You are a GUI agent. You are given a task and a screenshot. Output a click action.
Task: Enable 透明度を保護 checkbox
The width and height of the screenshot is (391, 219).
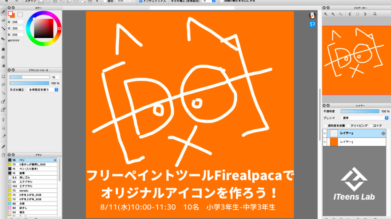click(x=325, y=125)
